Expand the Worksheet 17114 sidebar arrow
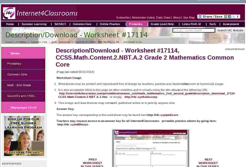Image resolution: width=246 pixels, height=167 pixels. coord(9,107)
